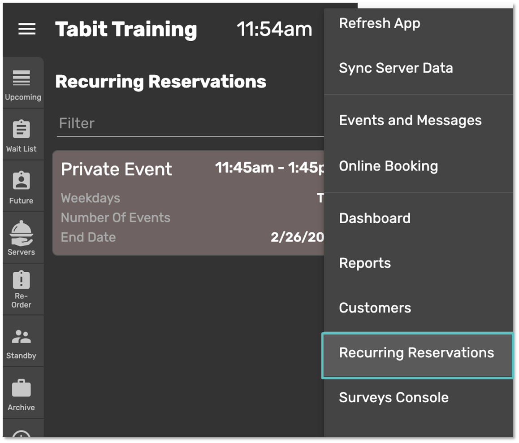View Reports
Screen dimensions: 519x443
[x=365, y=263]
